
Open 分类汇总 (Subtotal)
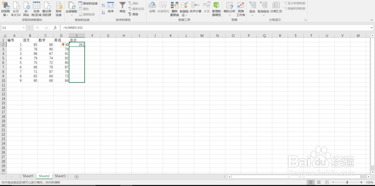click(276, 7)
